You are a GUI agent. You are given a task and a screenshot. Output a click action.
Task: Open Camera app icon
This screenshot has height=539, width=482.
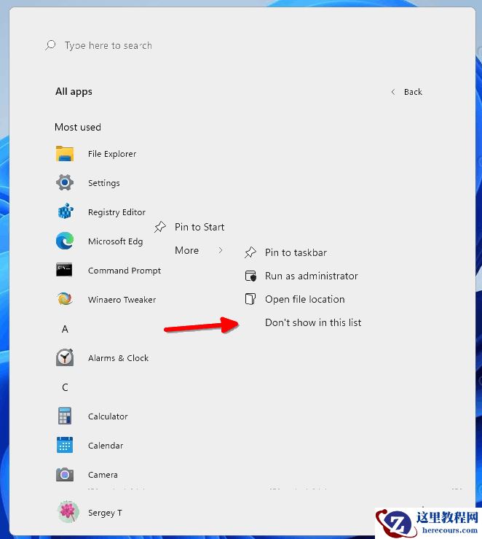[65, 475]
